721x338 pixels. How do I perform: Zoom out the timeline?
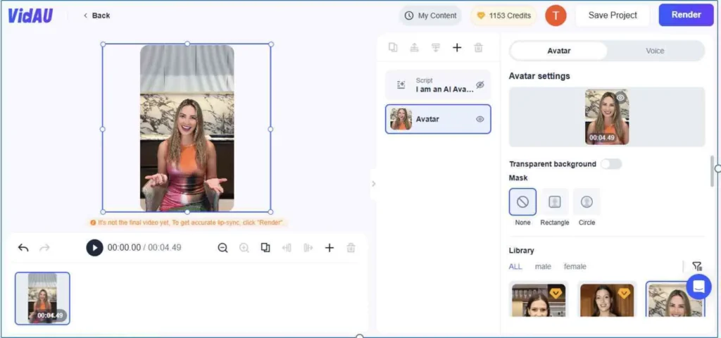click(x=222, y=248)
